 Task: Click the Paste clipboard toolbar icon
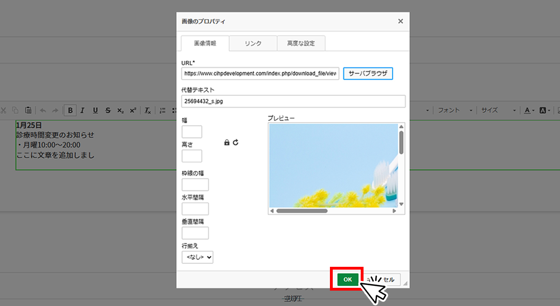(x=28, y=111)
